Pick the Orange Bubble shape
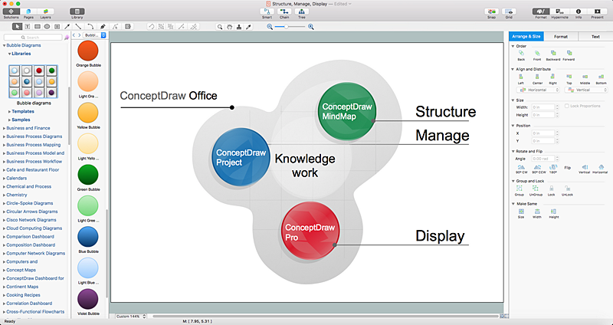Viewport: 613px width, 325px height. [x=87, y=51]
